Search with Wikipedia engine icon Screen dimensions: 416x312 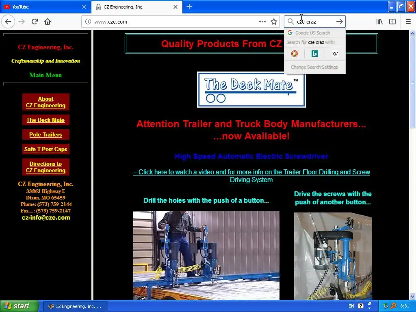click(x=335, y=54)
